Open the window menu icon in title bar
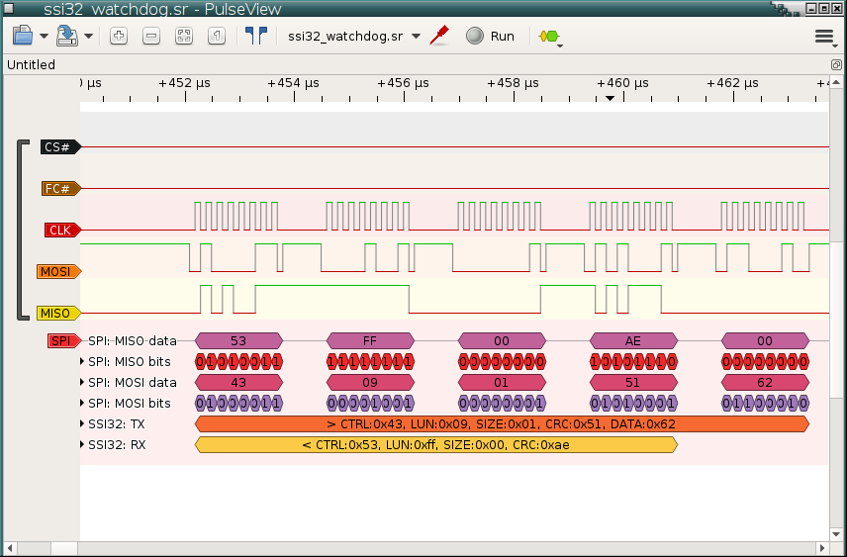Image resolution: width=847 pixels, height=557 pixels. [x=9, y=8]
